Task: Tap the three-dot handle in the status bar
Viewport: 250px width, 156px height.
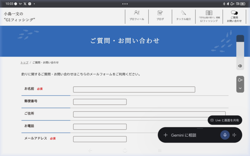Action: pos(125,4)
